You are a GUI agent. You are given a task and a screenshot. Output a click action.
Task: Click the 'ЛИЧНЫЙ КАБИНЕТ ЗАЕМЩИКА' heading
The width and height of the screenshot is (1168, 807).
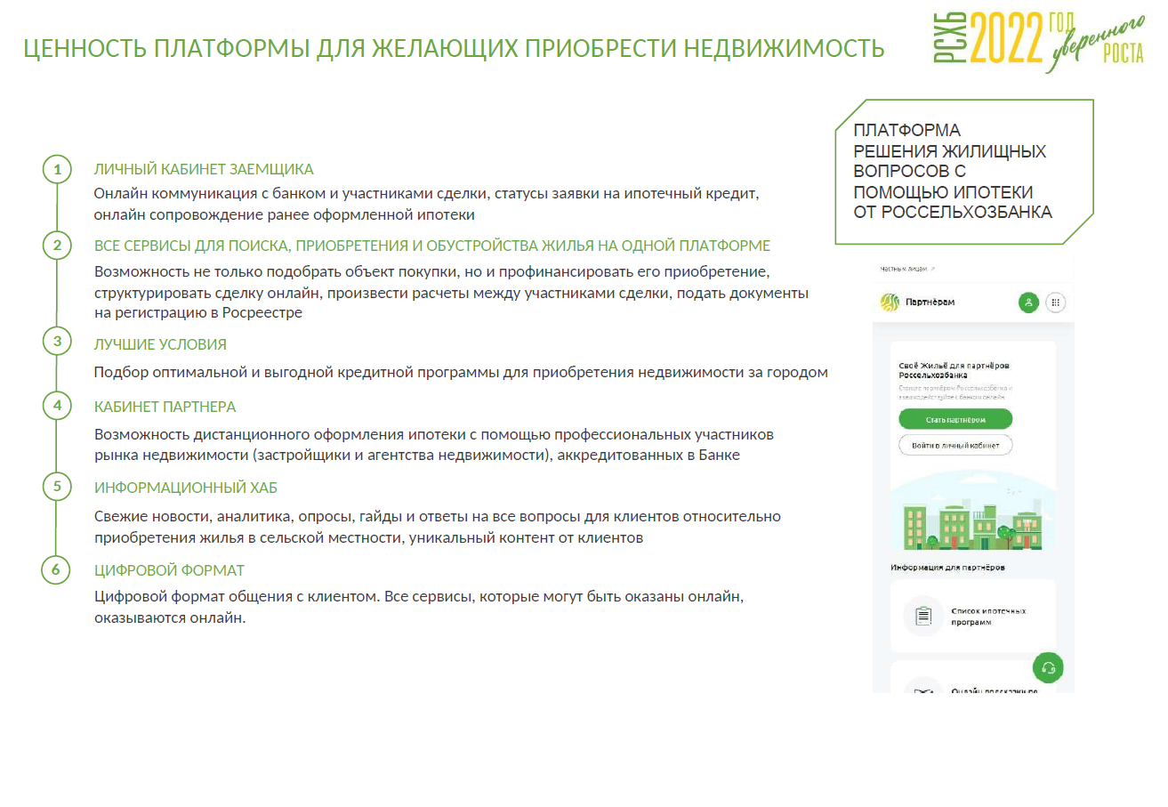204,169
